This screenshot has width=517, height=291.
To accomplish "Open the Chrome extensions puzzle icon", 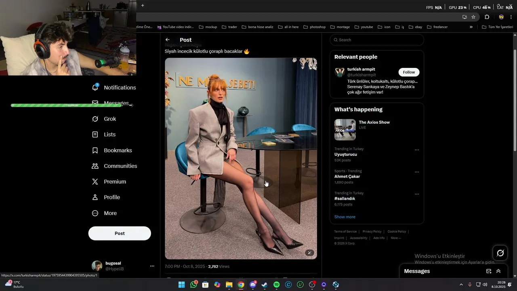I will [487, 17].
